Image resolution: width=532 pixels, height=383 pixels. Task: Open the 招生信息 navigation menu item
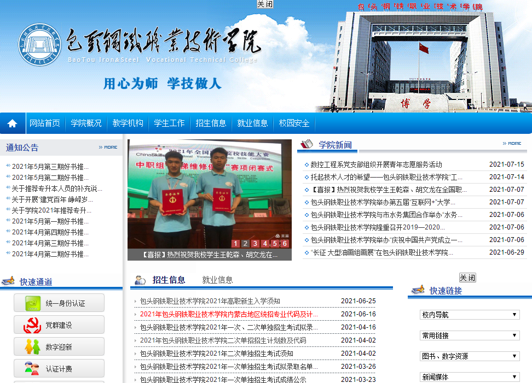coord(211,123)
